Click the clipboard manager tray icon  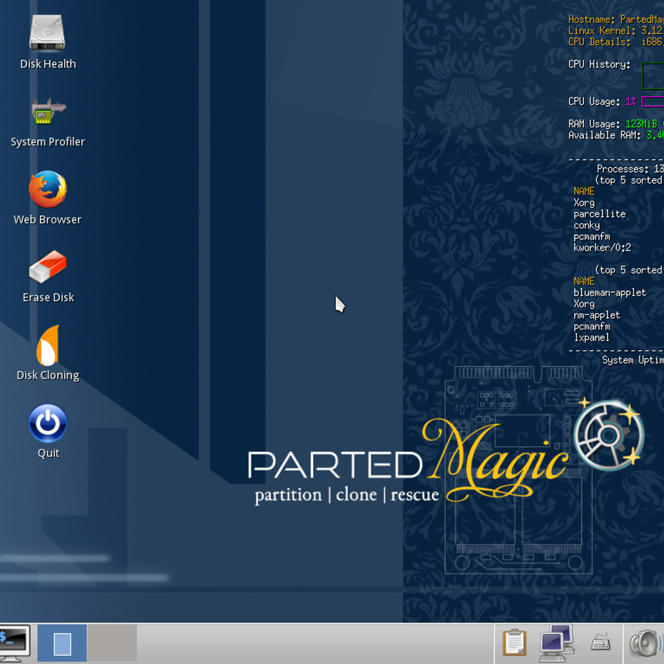coord(514,643)
